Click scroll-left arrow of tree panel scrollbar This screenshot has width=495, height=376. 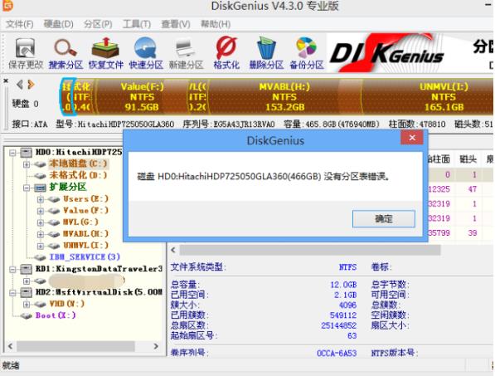[11, 346]
